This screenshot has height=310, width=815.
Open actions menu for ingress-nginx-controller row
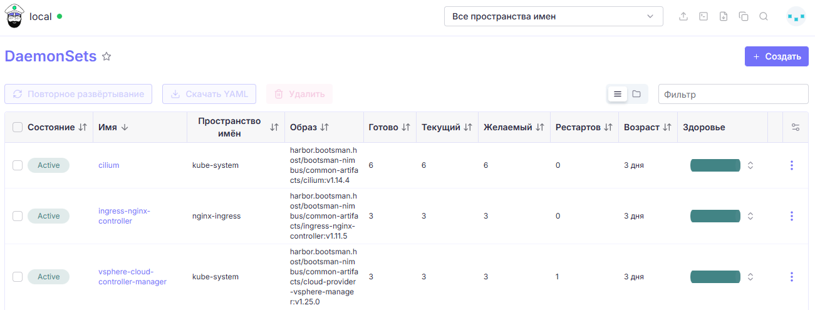point(792,216)
